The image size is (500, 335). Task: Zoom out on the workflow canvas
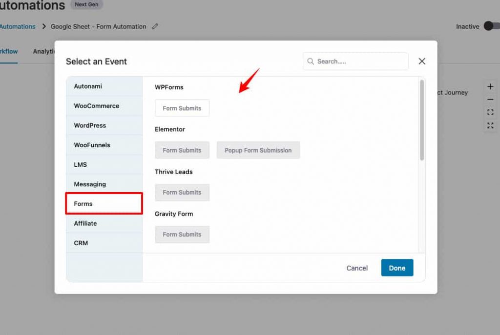(490, 99)
